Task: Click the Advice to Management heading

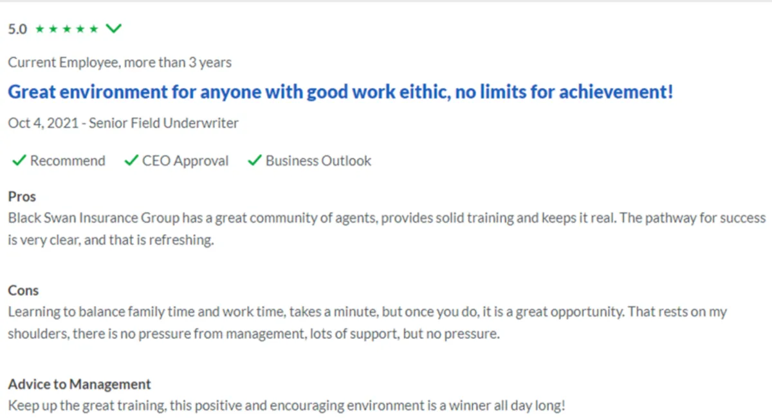Action: click(x=79, y=385)
